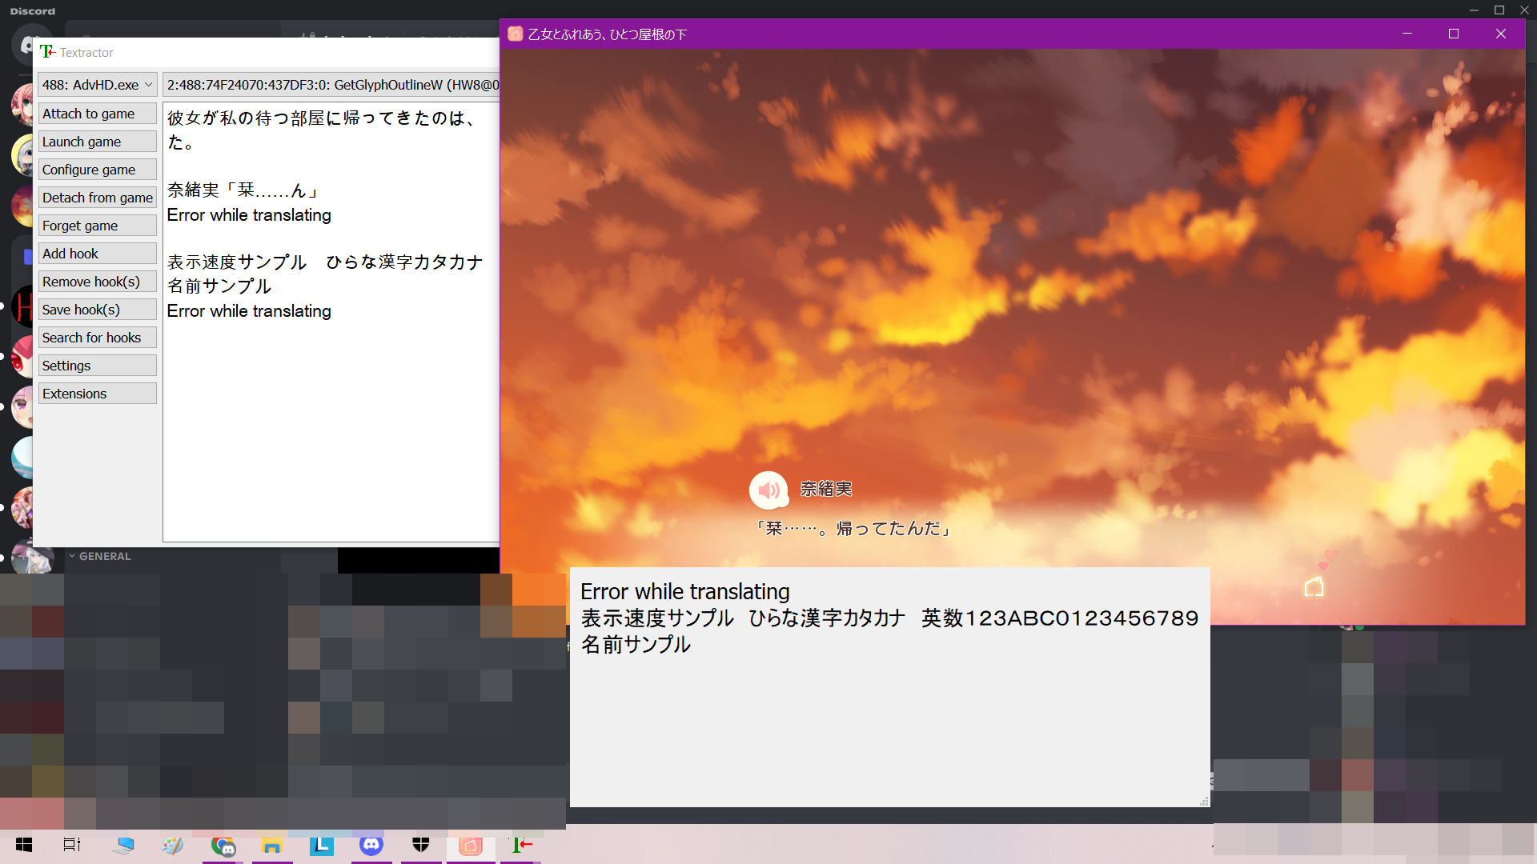1537x864 pixels.
Task: Click "Add hook" in Textractor
Action: (97, 253)
